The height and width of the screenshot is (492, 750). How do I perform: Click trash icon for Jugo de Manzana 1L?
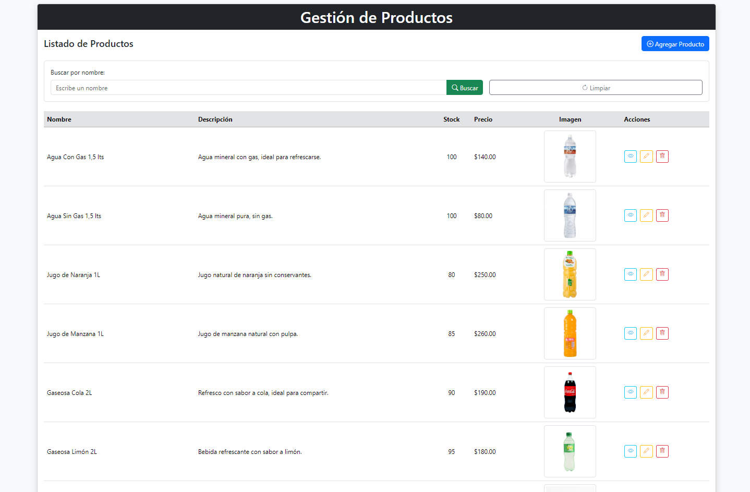point(662,333)
